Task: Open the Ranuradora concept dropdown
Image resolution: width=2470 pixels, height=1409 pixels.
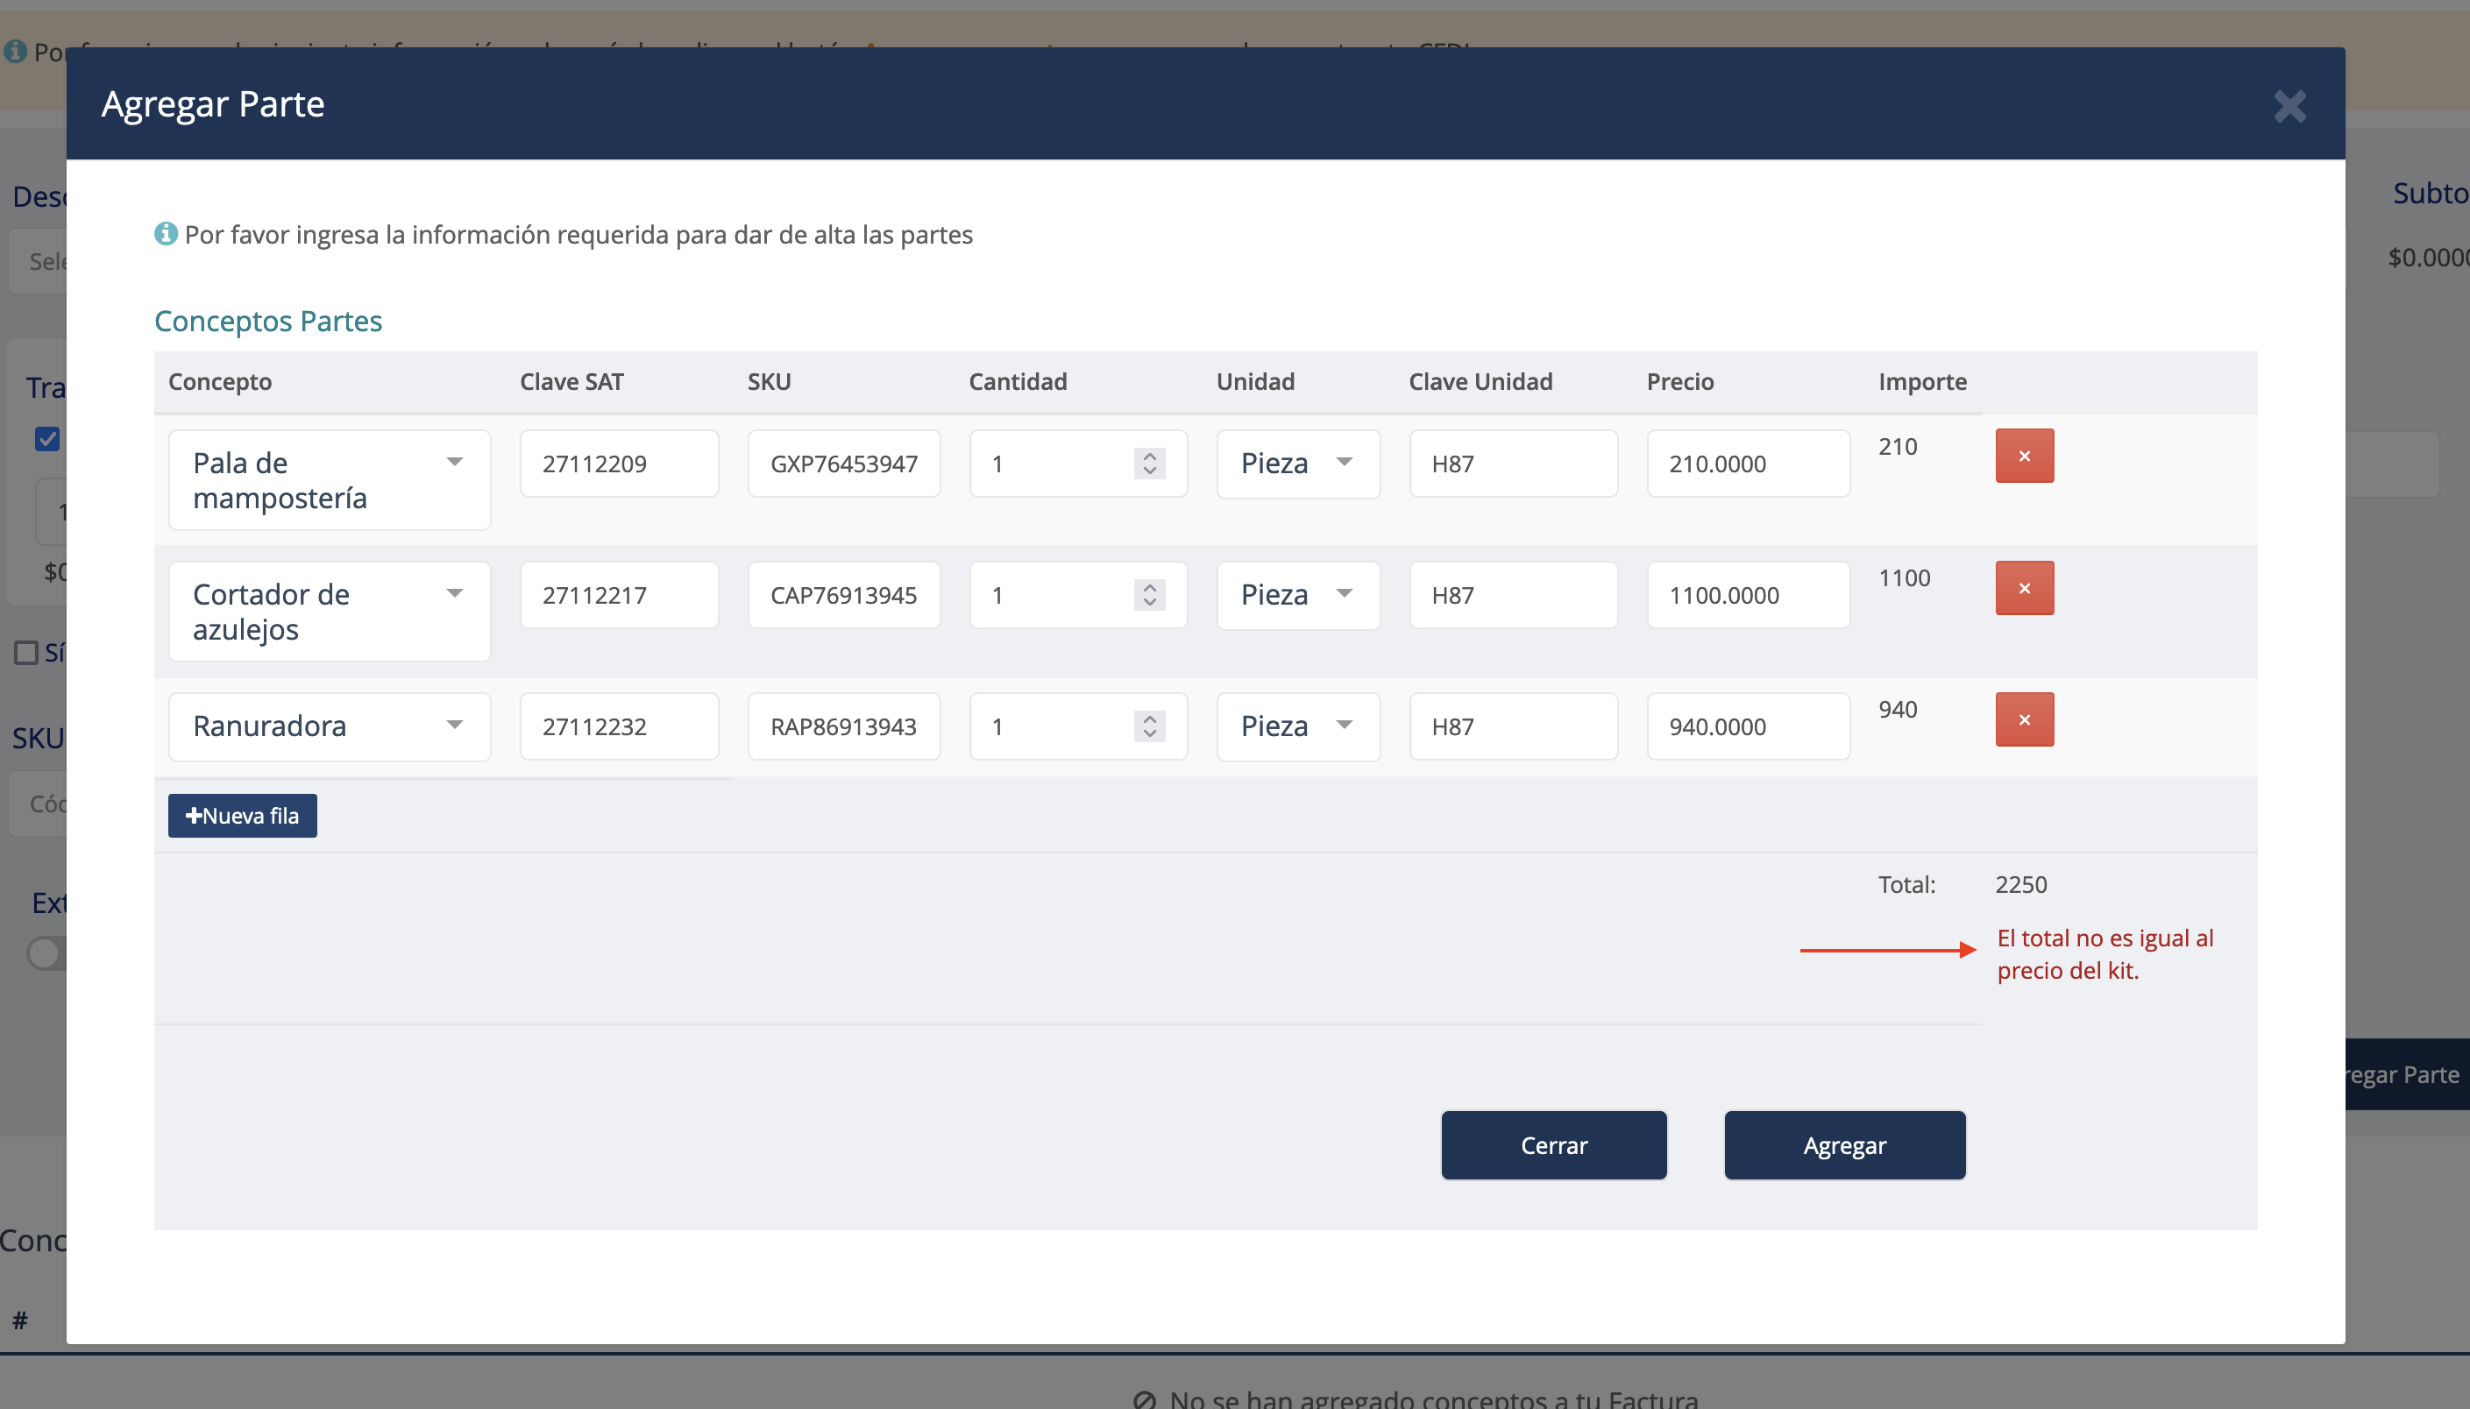Action: coord(330,726)
